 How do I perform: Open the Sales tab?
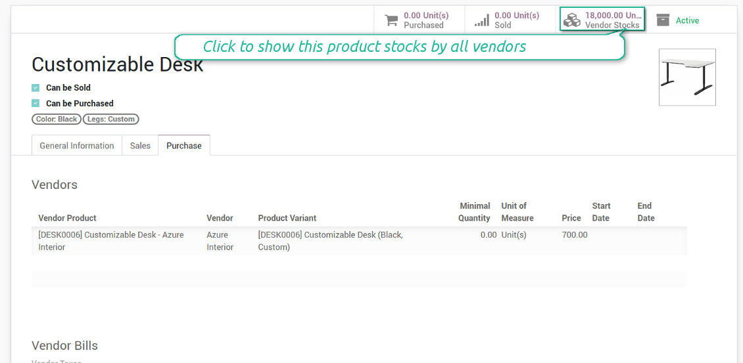[140, 146]
